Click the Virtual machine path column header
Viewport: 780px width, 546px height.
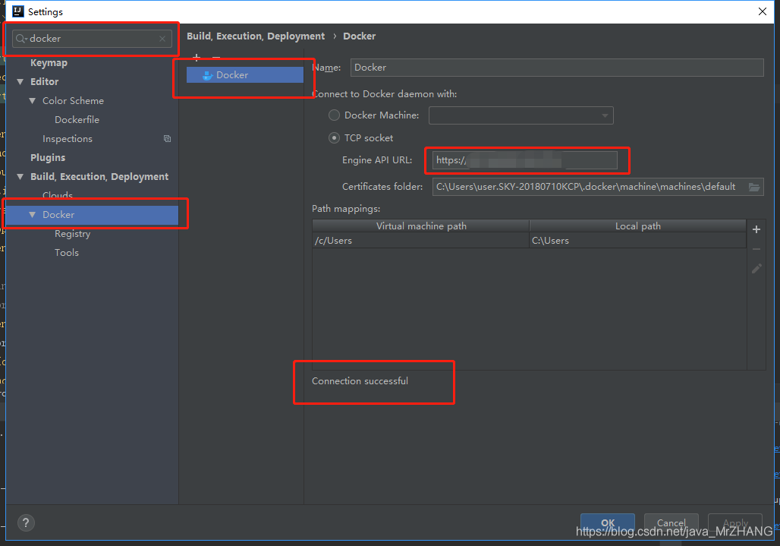(421, 226)
